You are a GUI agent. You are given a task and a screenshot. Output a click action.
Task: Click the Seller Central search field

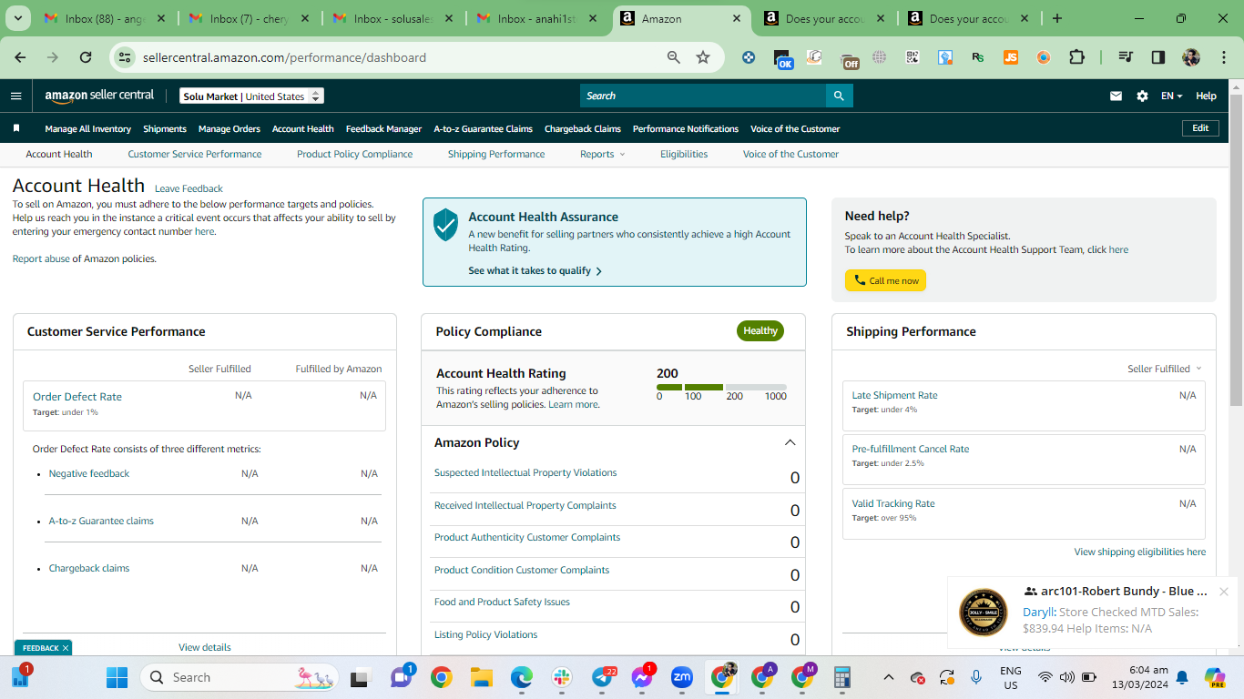(702, 96)
